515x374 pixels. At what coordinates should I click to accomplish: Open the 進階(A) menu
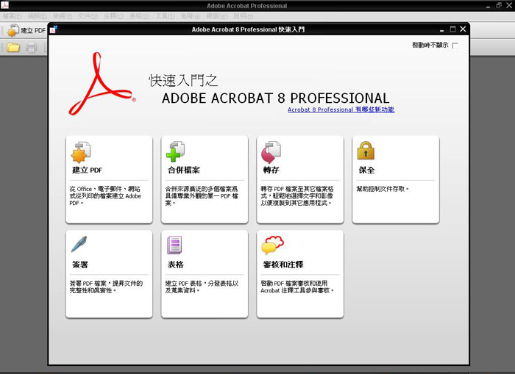pyautogui.click(x=191, y=15)
